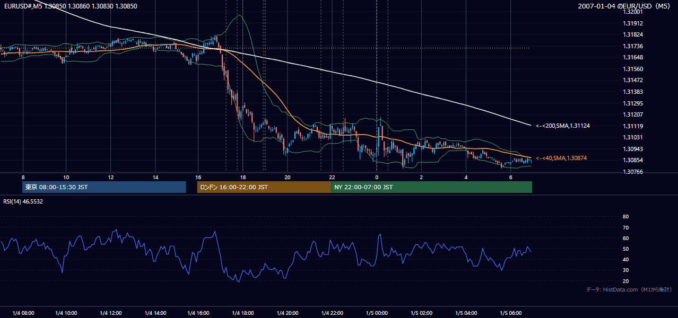Viewport: 678px width, 318px height.
Task: Click hour marker 8 below price chart
Action: 23,177
